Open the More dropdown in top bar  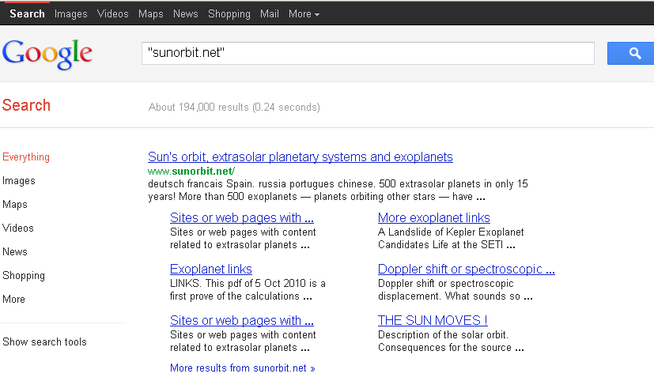tap(304, 13)
